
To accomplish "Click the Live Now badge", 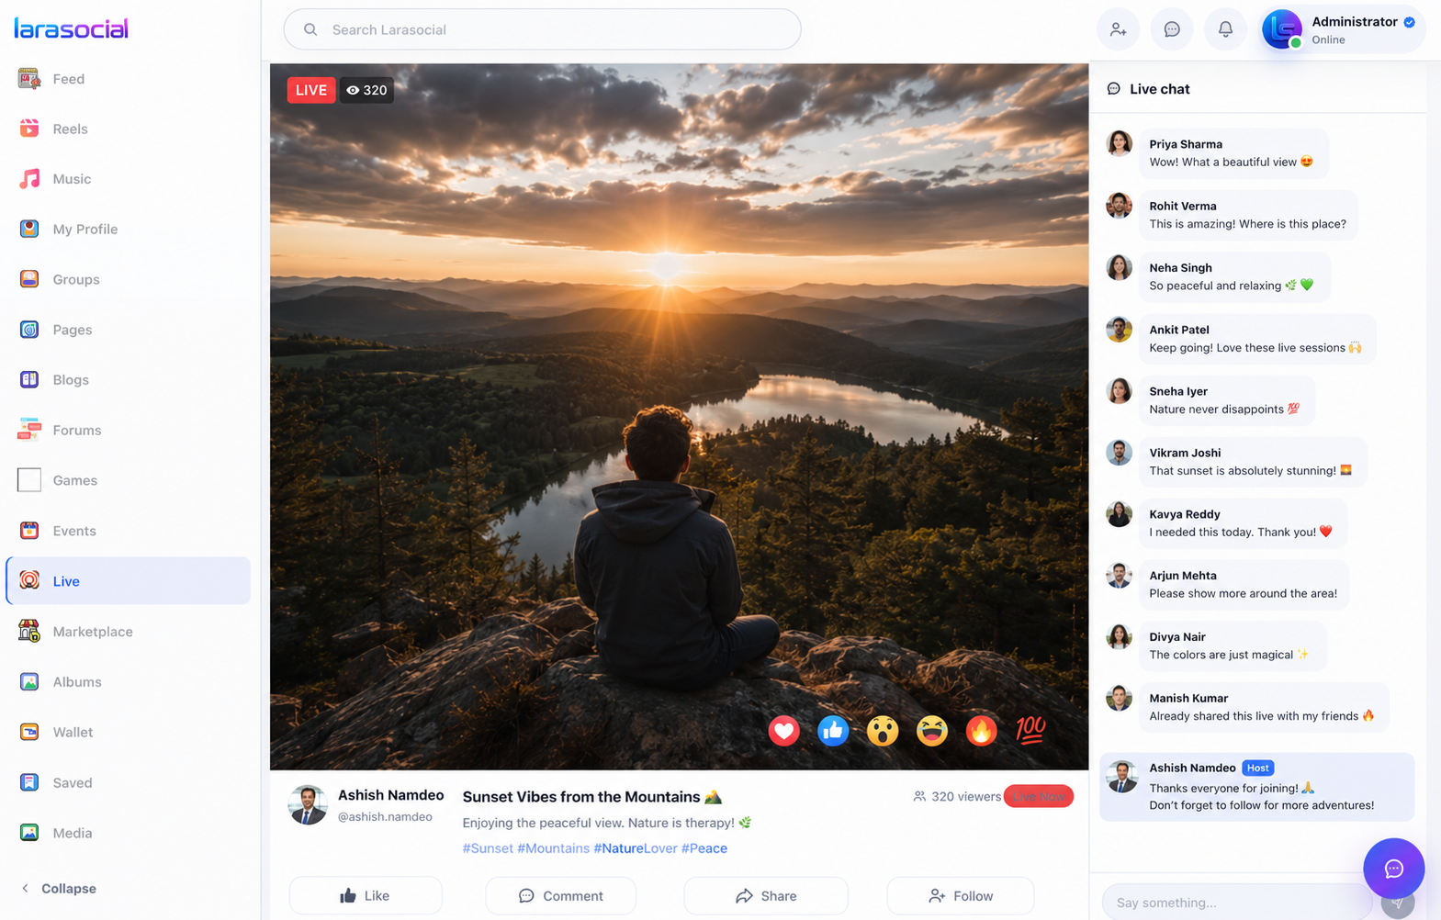I will [1039, 796].
